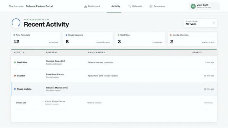Open the Needs Attention summary card
This screenshot has width=228, height=128.
tap(192, 39)
